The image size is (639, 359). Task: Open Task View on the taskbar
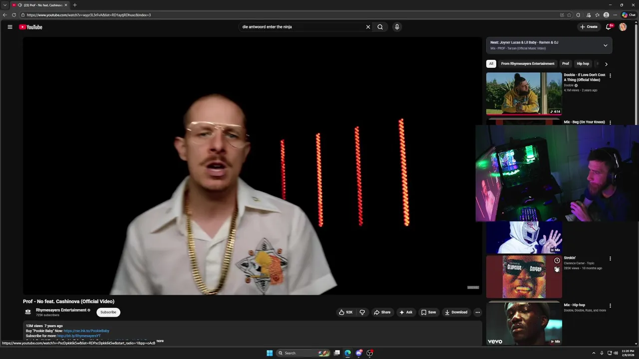(x=337, y=353)
